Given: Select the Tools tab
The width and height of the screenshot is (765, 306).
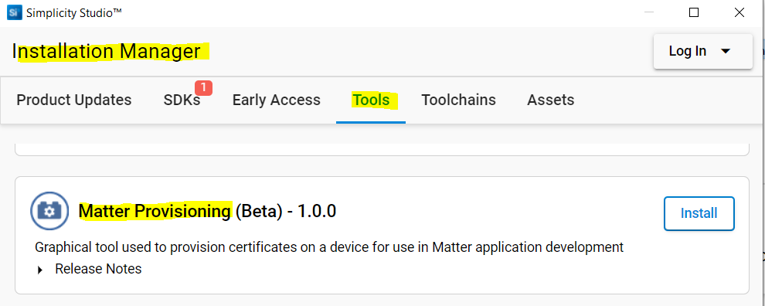Looking at the screenshot, I should pyautogui.click(x=371, y=100).
